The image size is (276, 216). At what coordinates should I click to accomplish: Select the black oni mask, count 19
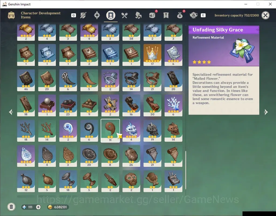[152, 131]
